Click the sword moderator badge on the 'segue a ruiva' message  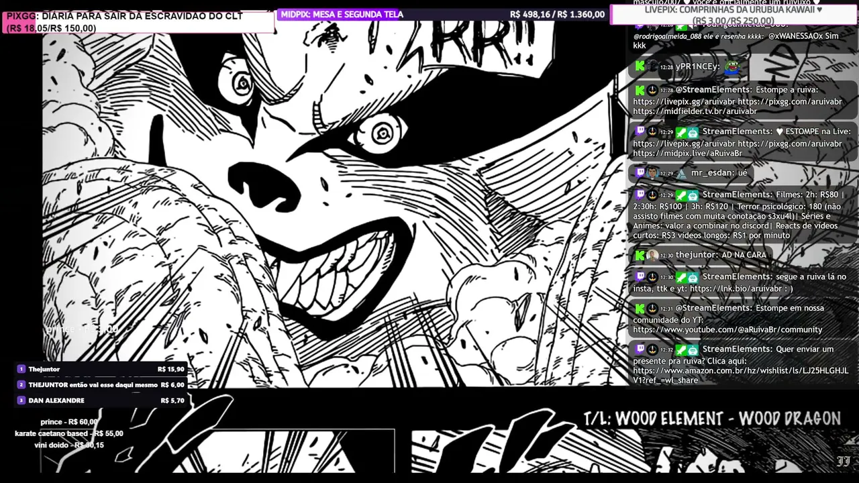tap(681, 276)
